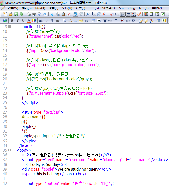Image resolution: width=169 pixels, height=186 pixels.
Task: Insert an anchor tag
Action: [70, 21]
